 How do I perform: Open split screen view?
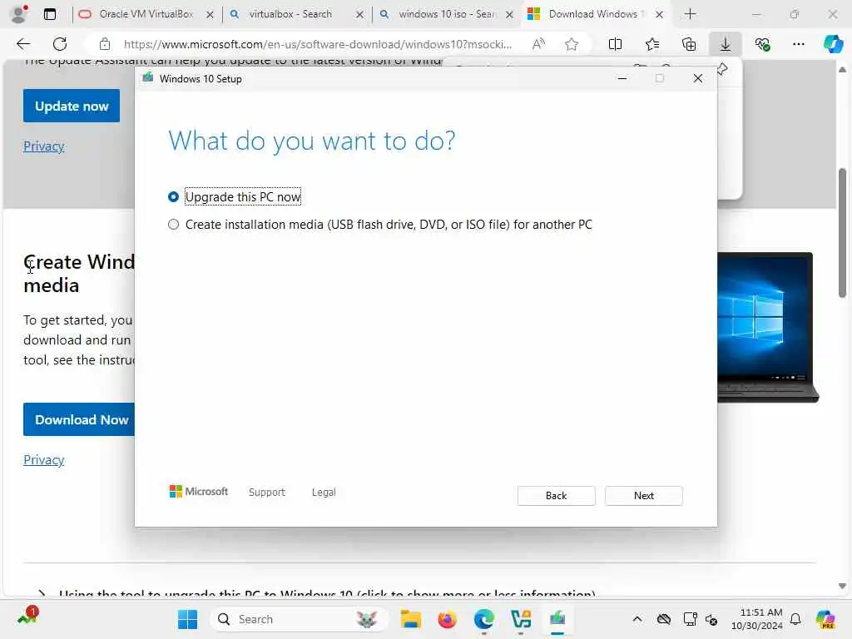point(615,44)
